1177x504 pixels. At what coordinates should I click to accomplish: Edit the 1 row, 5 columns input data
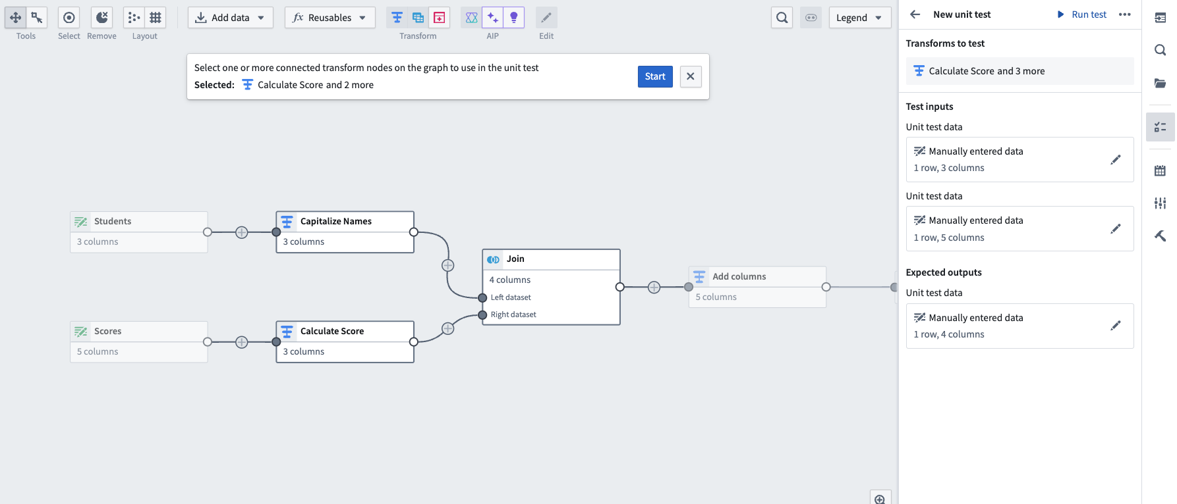1115,229
